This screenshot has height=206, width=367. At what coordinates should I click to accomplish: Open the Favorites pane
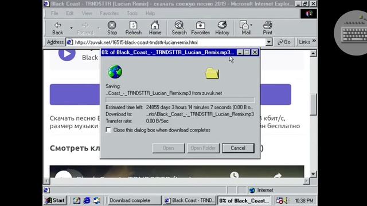click(x=200, y=28)
